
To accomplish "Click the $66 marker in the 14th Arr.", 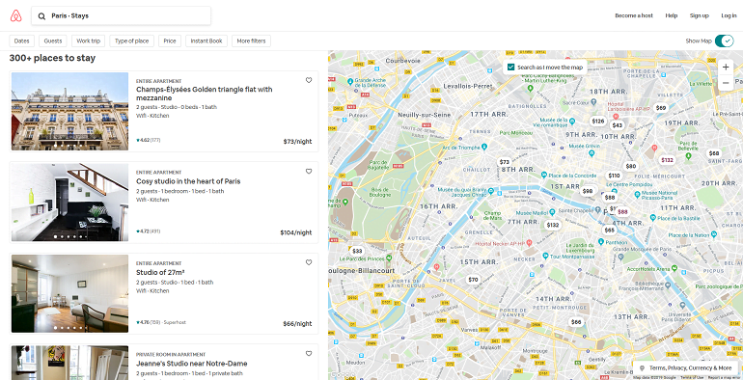I will (576, 322).
